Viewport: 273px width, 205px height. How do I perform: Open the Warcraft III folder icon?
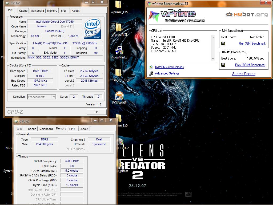[x=119, y=27]
